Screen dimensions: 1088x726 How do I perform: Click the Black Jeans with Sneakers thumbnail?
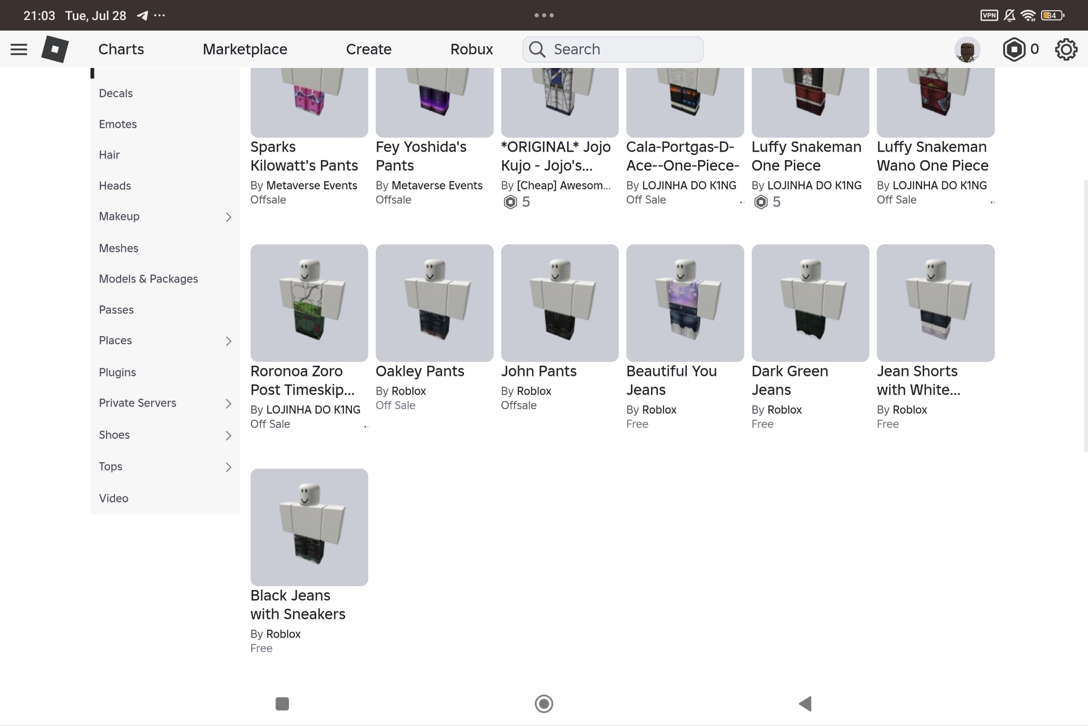point(309,527)
